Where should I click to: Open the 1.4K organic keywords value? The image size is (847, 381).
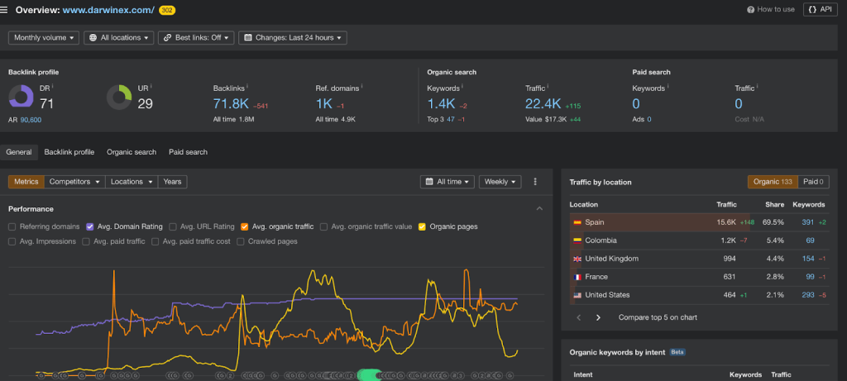tap(442, 103)
